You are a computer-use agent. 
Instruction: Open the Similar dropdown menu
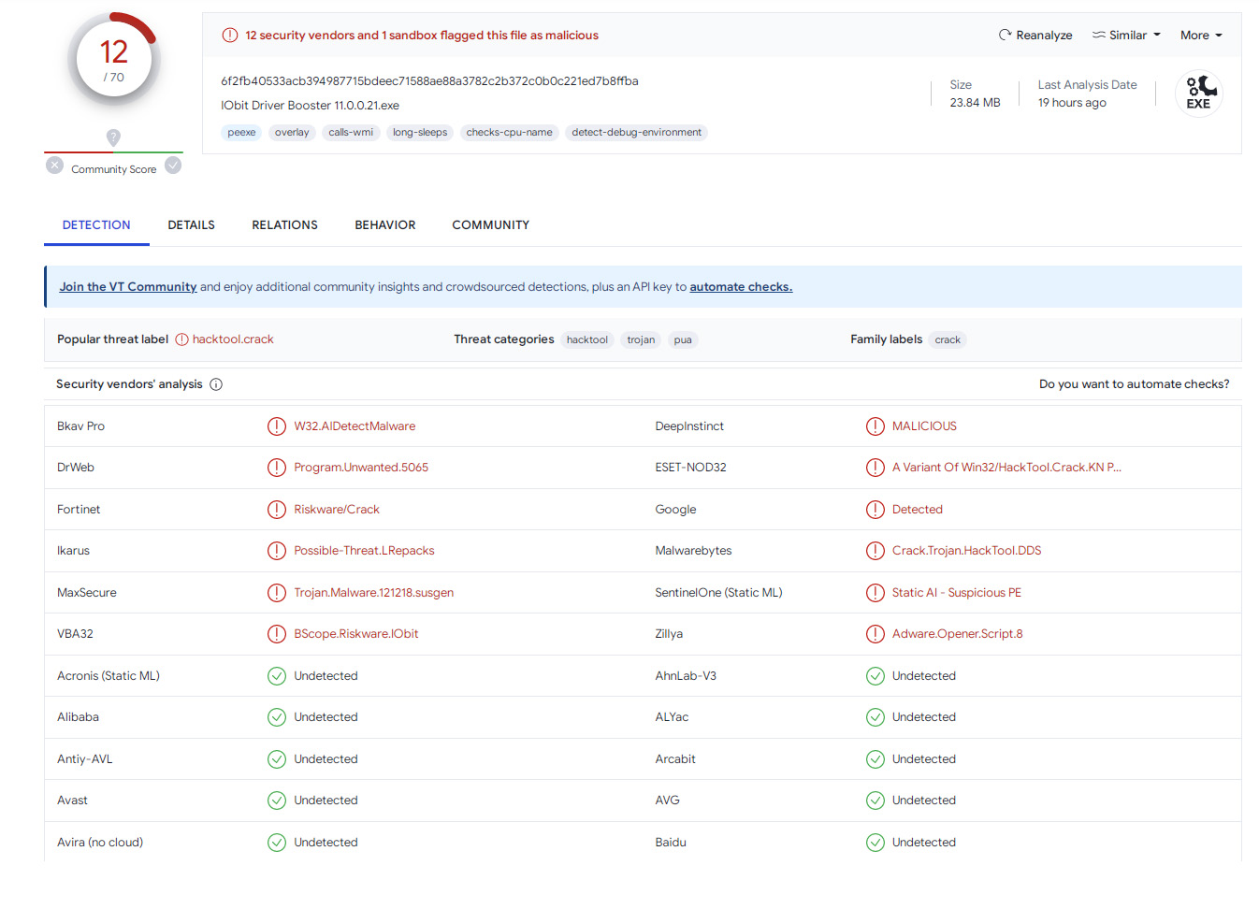point(1126,35)
